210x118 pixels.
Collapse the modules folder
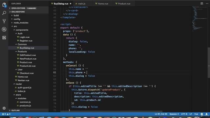coord(29,98)
